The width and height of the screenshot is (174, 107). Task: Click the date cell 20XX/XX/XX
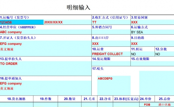pyautogui.click(x=67, y=22)
